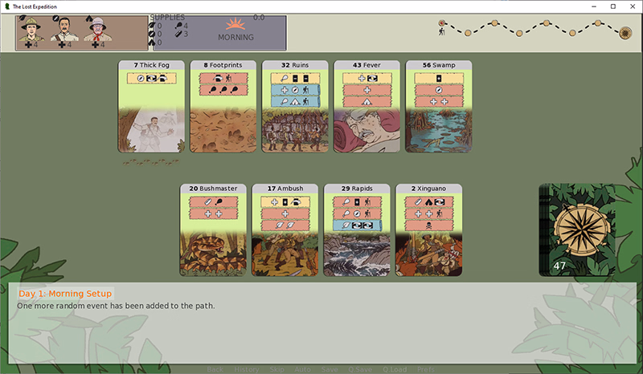The image size is (643, 374).
Task: Click the tent supply icon in the Supplies panel
Action: click(x=152, y=43)
